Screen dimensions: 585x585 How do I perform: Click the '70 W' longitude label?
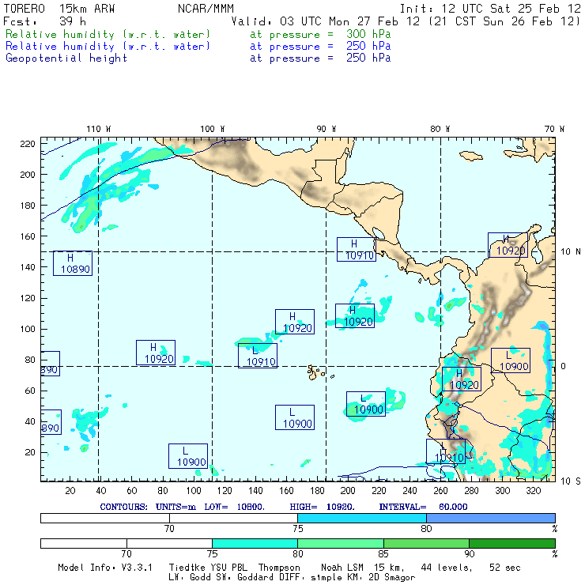pyautogui.click(x=554, y=129)
